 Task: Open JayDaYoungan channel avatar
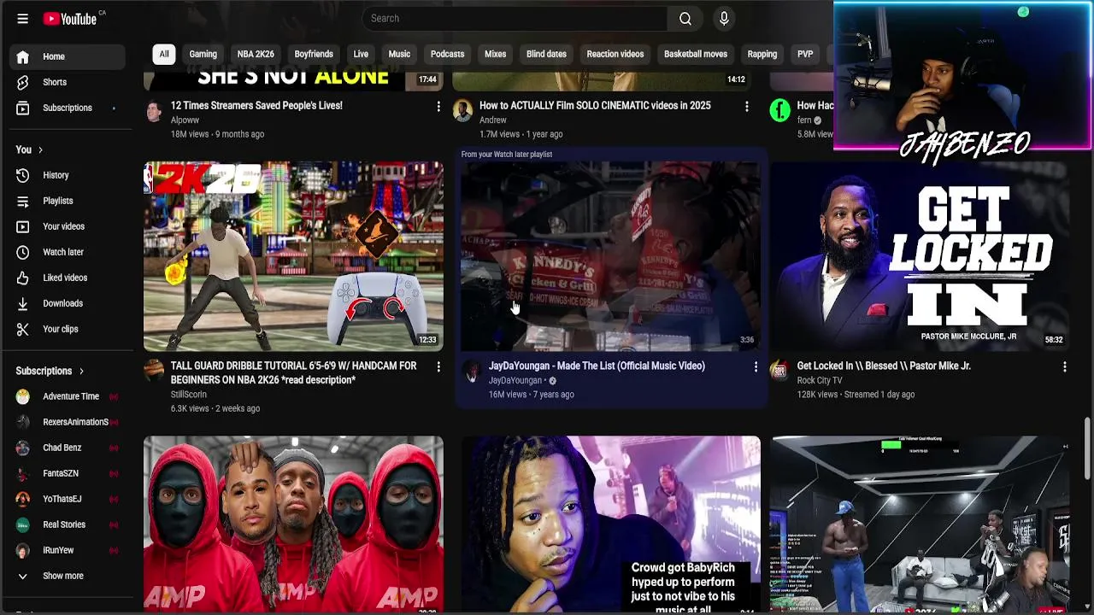[472, 370]
